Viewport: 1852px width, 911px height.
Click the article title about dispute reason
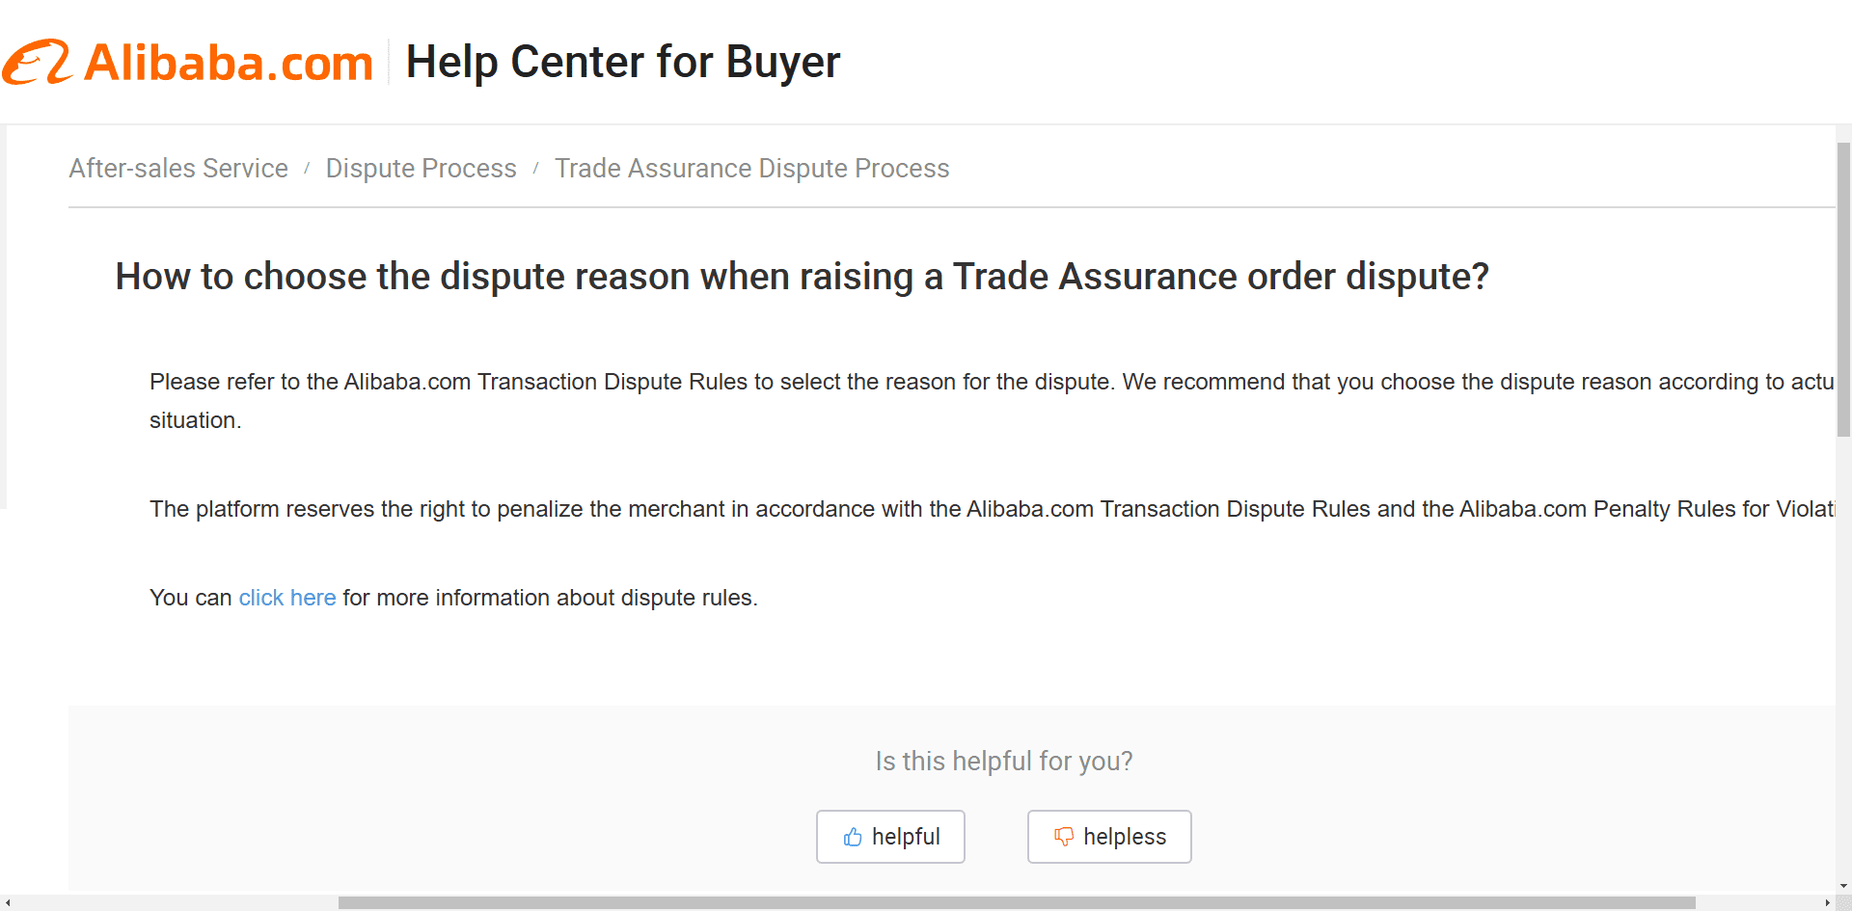click(x=803, y=277)
